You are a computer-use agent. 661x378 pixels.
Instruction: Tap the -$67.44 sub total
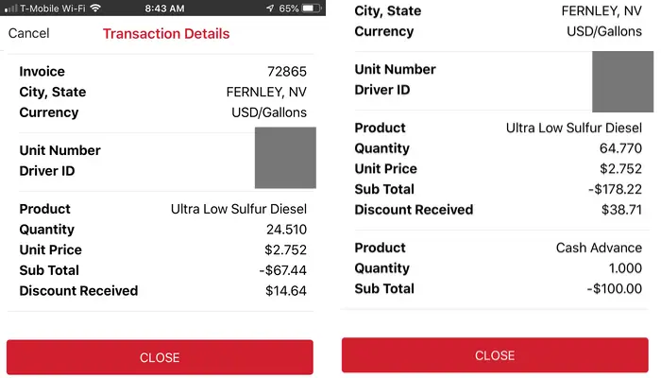point(283,270)
